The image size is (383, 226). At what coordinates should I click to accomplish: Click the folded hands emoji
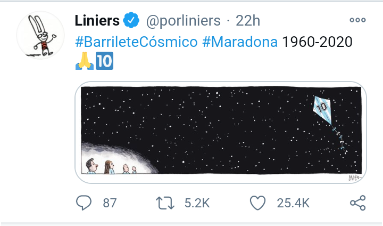[x=85, y=61]
